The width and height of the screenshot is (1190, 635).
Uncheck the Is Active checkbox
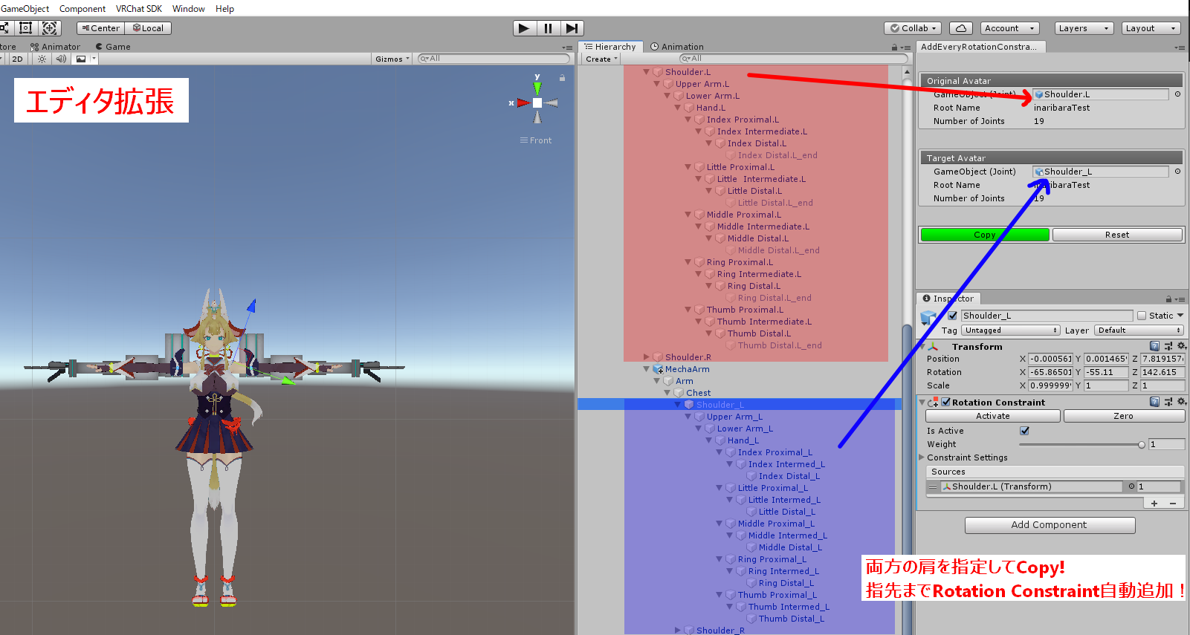pos(1024,431)
